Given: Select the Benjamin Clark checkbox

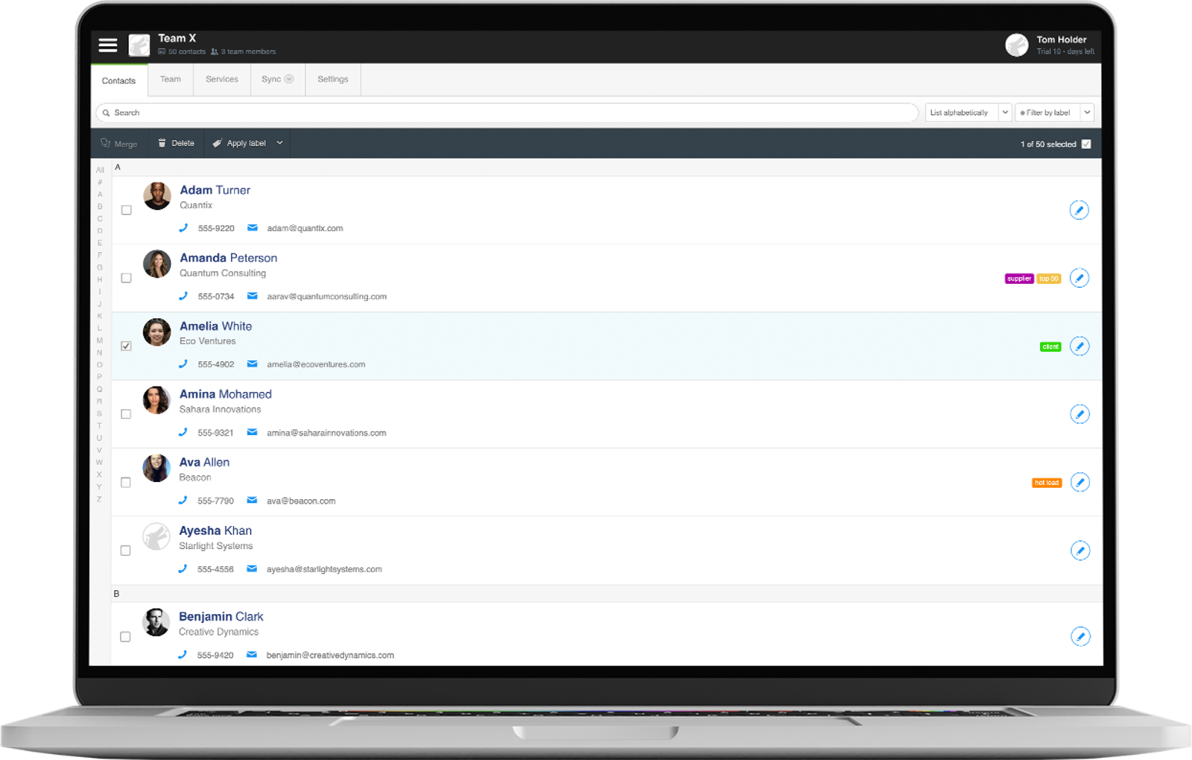Looking at the screenshot, I should 125,637.
